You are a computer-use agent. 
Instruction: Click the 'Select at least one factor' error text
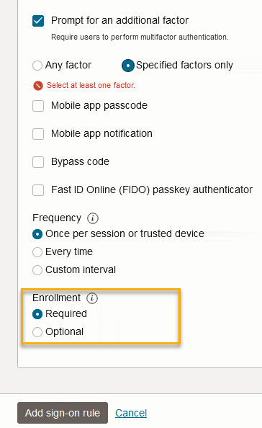tap(91, 85)
